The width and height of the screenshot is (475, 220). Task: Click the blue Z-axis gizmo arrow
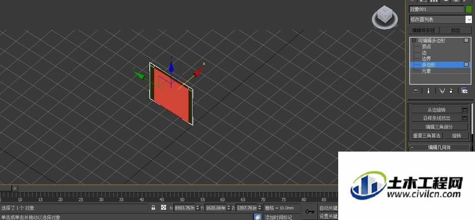[x=171, y=67]
